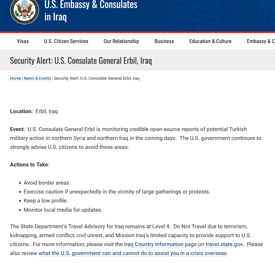Click the Security Alert page heading
Image resolution: width=275 pixels, height=263 pixels.
coord(81,61)
